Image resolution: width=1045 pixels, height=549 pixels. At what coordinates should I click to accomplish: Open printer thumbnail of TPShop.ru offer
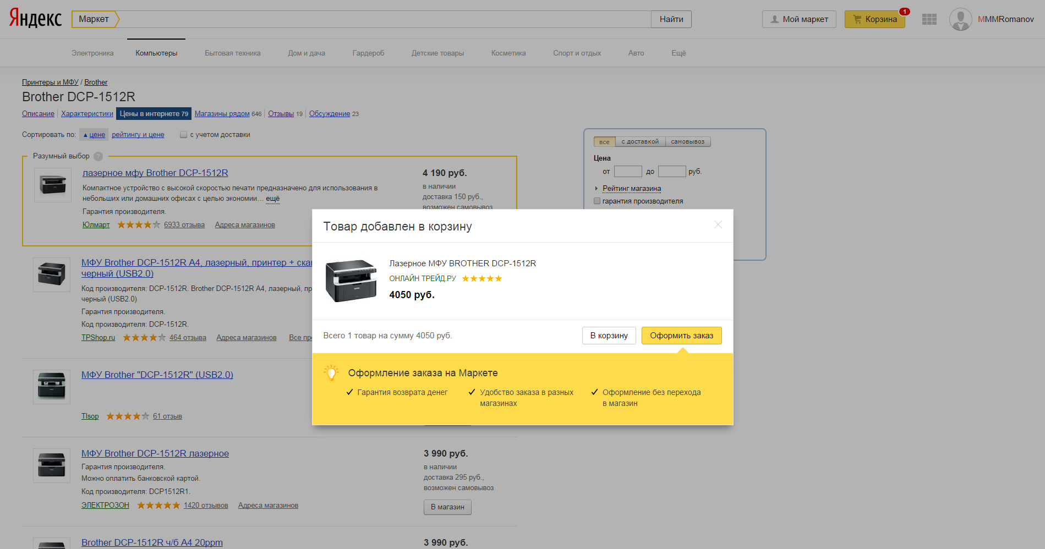(52, 274)
